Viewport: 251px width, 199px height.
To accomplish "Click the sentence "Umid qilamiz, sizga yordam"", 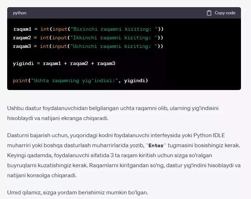I will click(x=77, y=193).
